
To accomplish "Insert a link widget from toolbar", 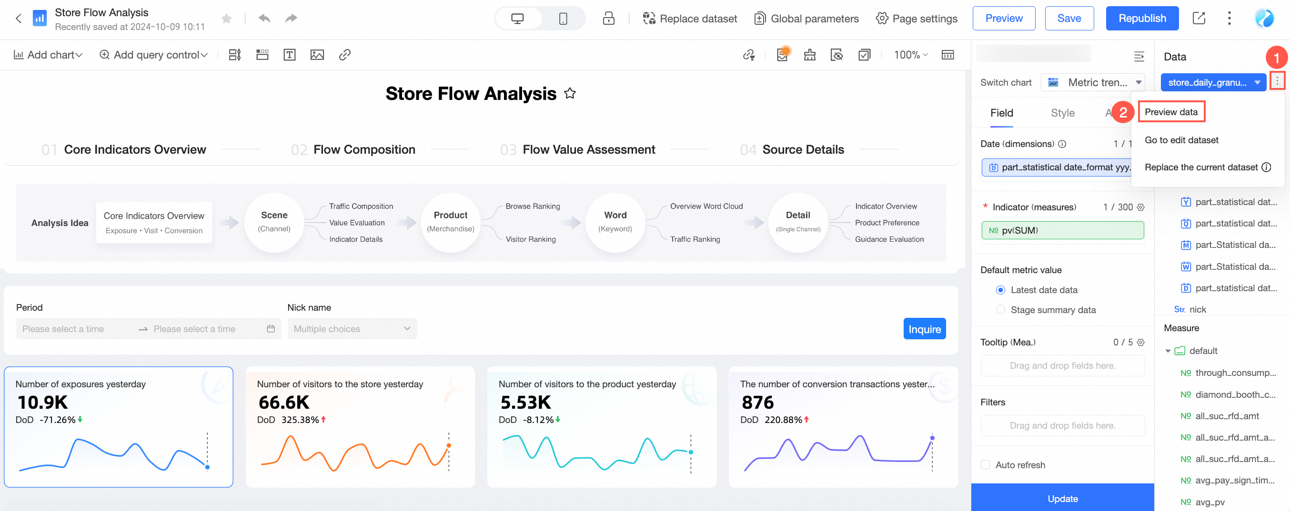I will click(x=344, y=55).
